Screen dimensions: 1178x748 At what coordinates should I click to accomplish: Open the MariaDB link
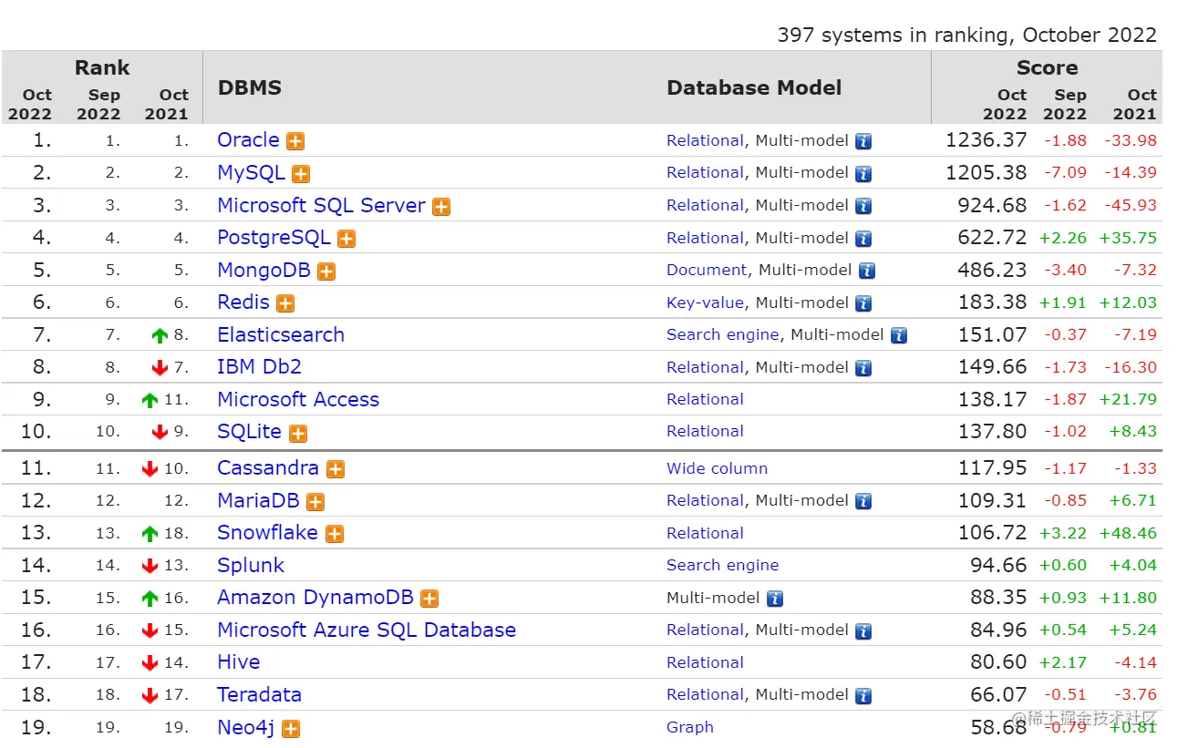click(x=258, y=500)
